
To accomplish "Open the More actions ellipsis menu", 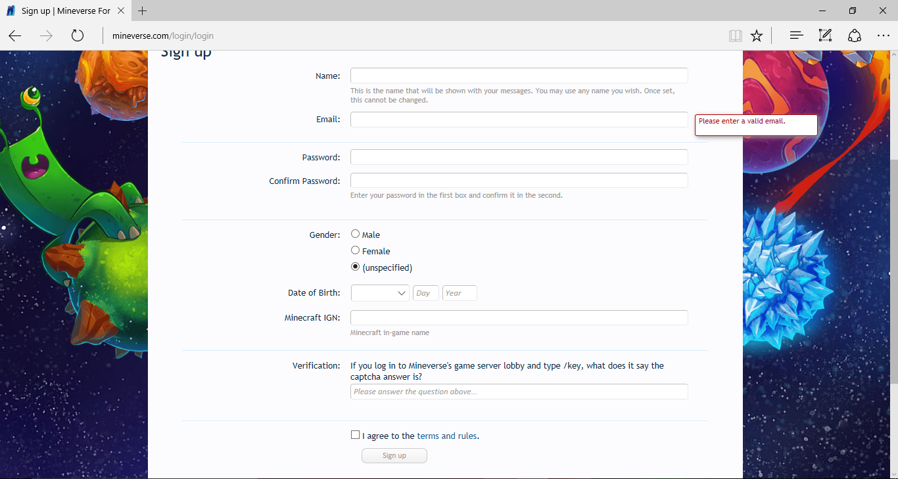I will [x=884, y=36].
